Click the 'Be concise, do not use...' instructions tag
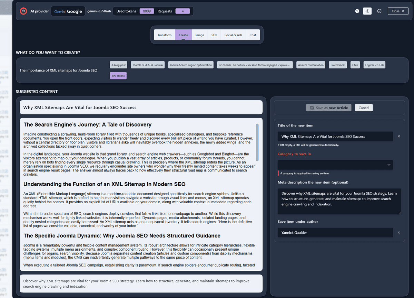414x298 pixels. tap(255, 65)
